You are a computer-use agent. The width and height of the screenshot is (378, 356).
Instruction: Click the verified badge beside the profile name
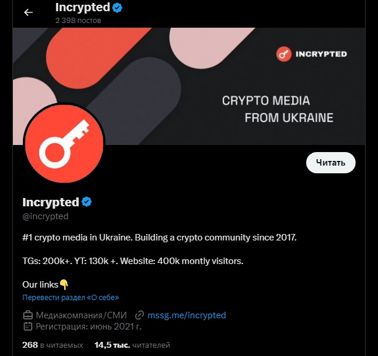coord(87,202)
